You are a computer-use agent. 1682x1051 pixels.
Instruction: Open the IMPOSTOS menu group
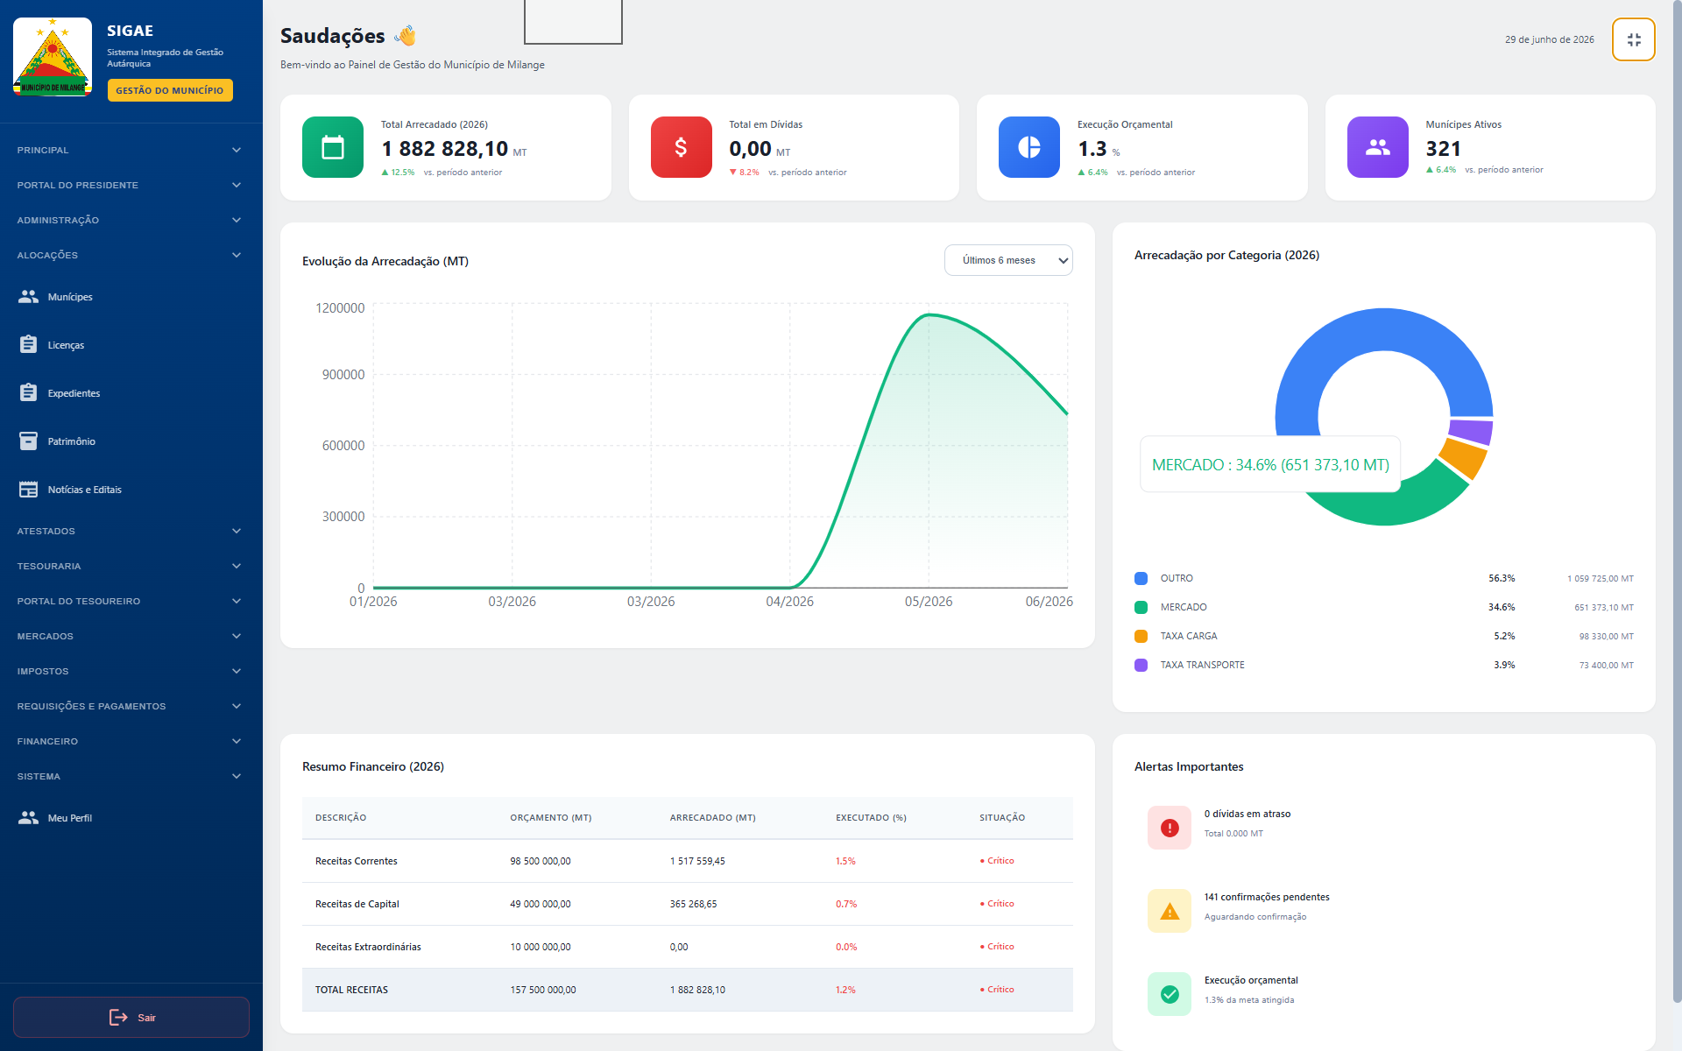point(129,671)
